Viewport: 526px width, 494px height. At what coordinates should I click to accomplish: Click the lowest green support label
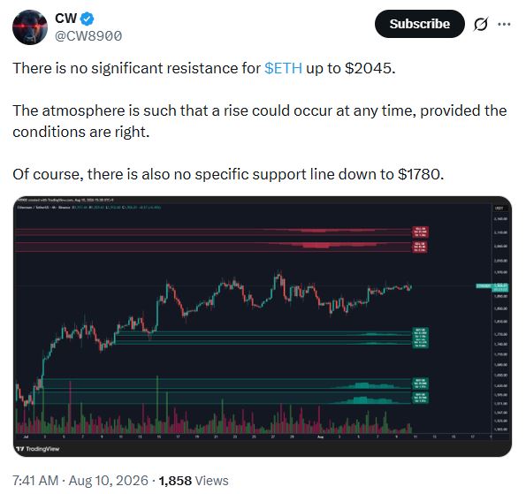click(x=420, y=398)
